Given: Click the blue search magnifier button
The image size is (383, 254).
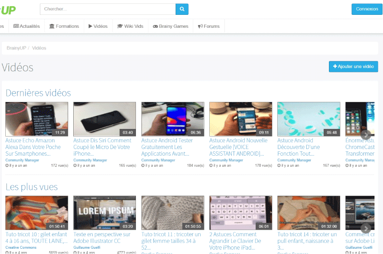Looking at the screenshot, I should coord(182,9).
